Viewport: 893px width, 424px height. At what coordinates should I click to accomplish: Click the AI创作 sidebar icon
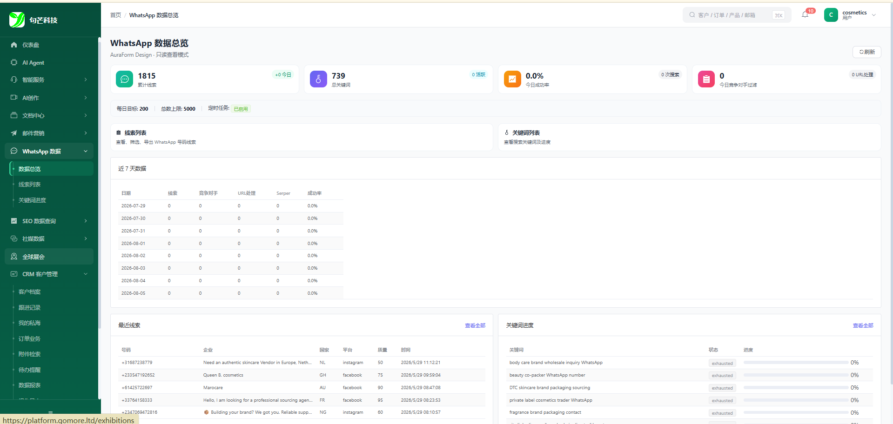point(14,98)
